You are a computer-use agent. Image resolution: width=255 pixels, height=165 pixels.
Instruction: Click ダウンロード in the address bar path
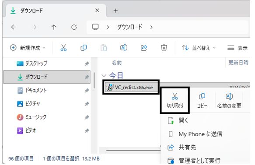[x=130, y=27]
